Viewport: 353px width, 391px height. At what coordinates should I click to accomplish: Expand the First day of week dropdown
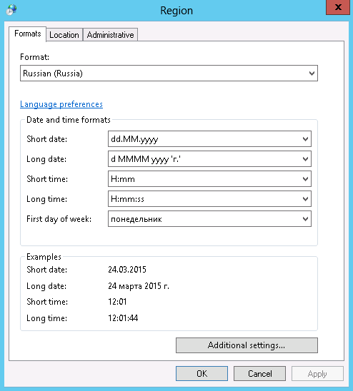tap(209, 219)
